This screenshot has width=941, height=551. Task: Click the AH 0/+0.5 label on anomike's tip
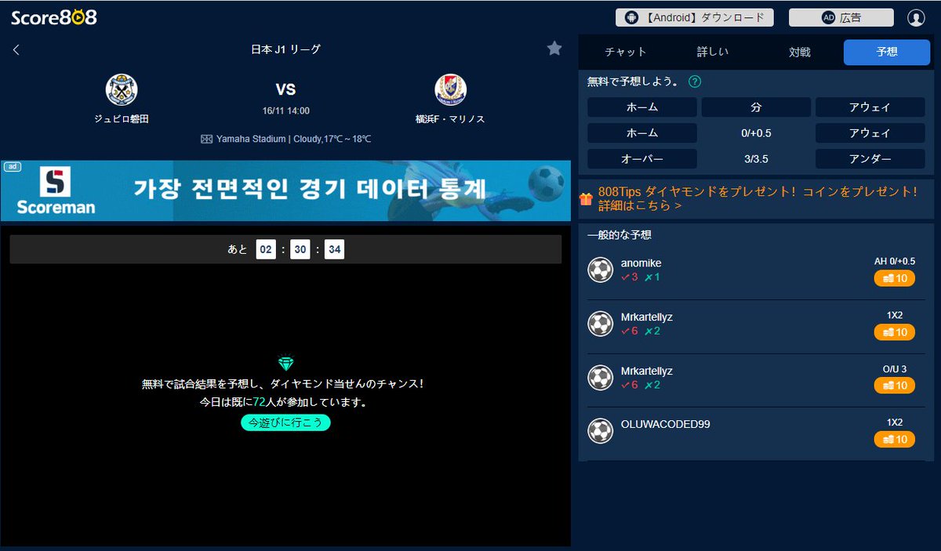point(895,261)
